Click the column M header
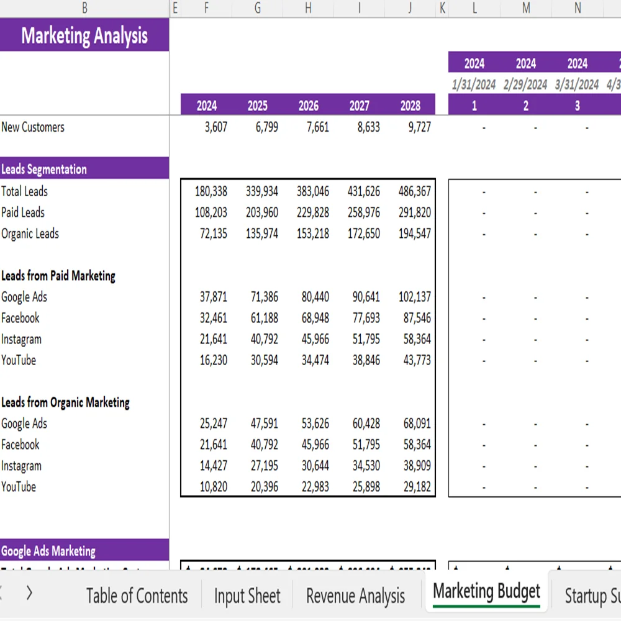621x621 pixels. [x=526, y=8]
